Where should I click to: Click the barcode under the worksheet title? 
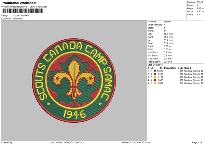22,11
